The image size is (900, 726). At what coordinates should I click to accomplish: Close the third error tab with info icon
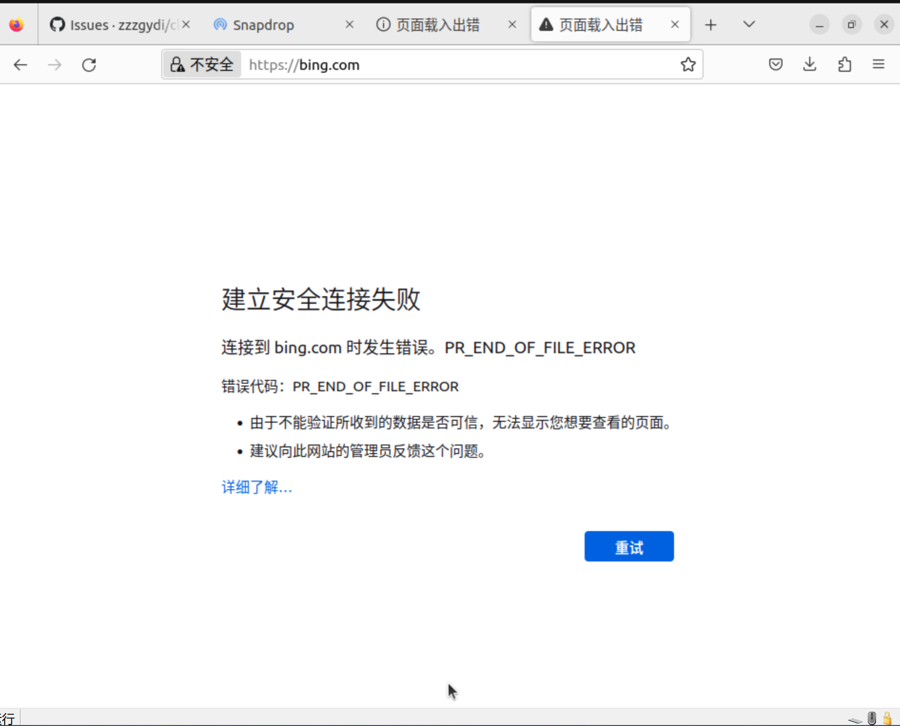(x=512, y=24)
